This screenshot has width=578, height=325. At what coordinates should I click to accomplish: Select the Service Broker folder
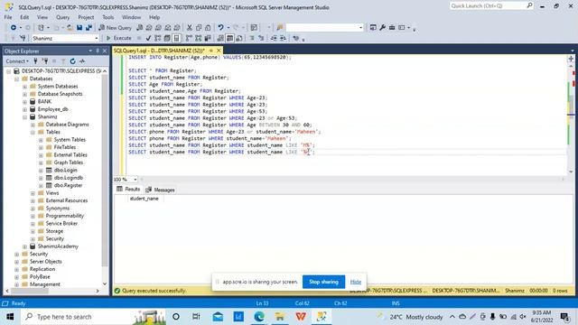(61, 223)
